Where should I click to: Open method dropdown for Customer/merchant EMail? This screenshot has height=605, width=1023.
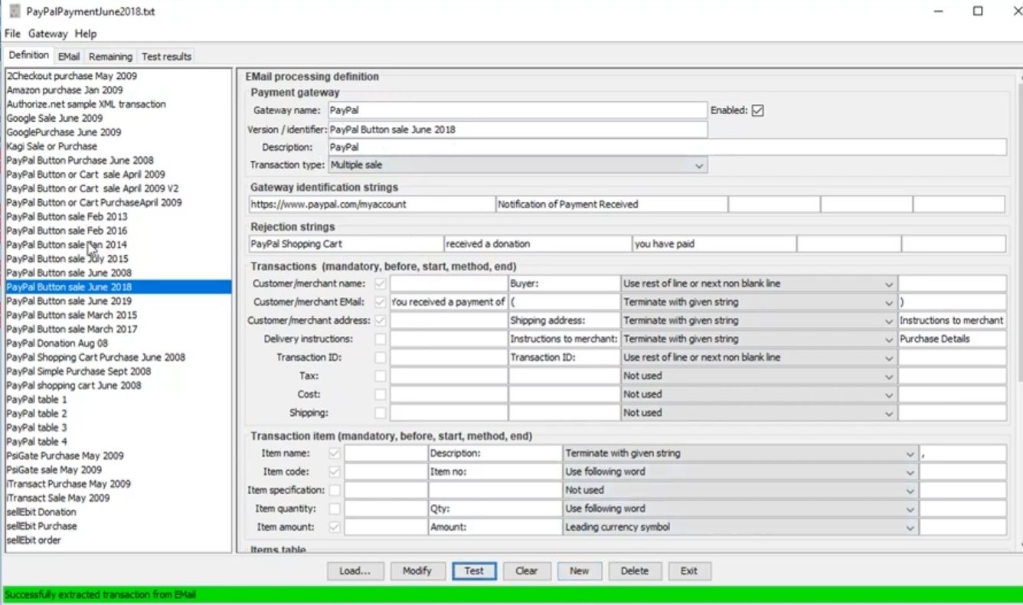click(x=759, y=302)
